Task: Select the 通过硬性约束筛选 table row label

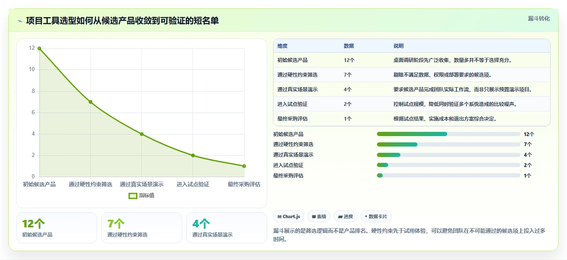Action: click(297, 75)
